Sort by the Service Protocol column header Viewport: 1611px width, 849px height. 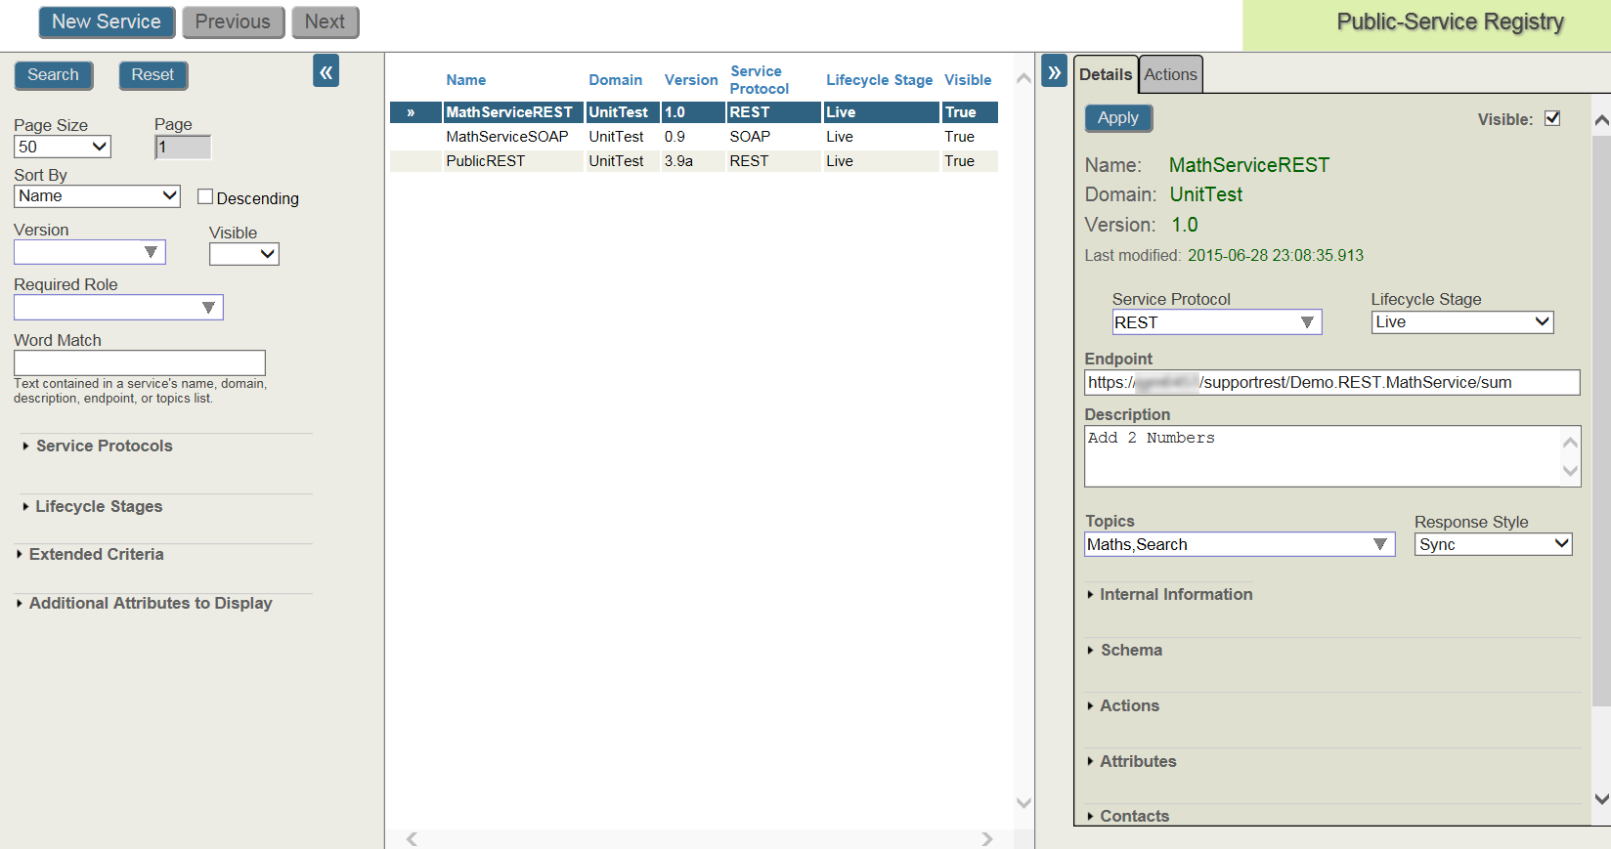point(760,80)
